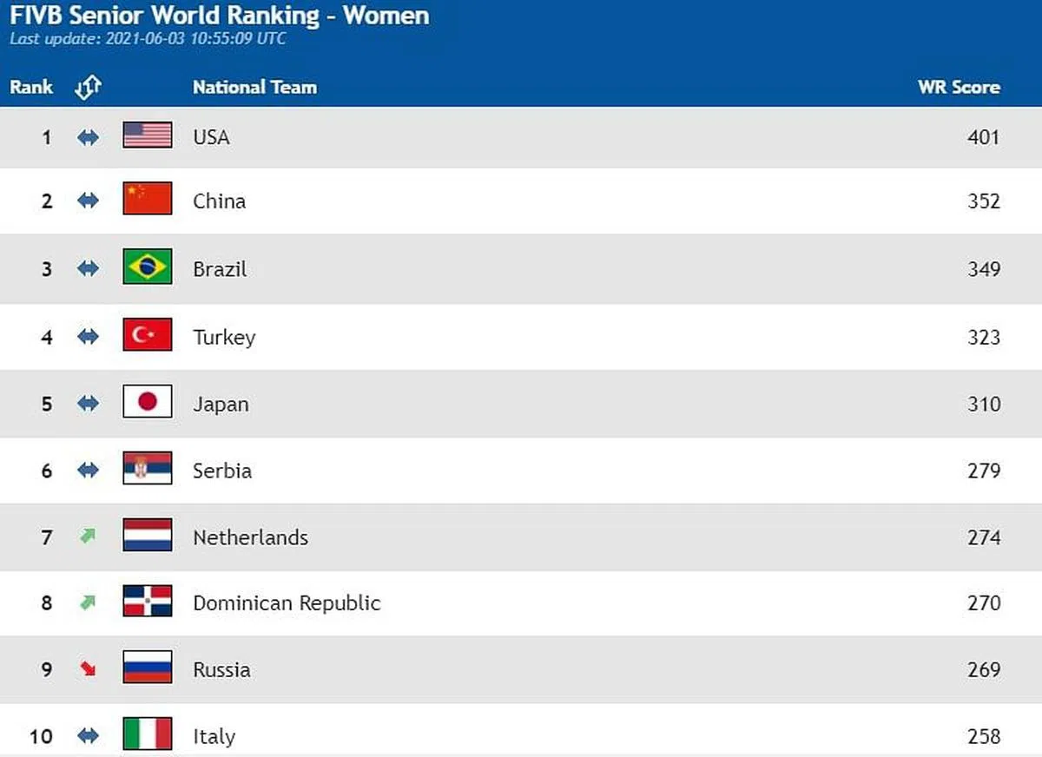Select the Brazil flag icon

click(148, 267)
